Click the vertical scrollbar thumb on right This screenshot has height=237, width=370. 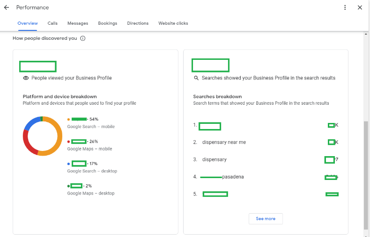pyautogui.click(x=366, y=173)
